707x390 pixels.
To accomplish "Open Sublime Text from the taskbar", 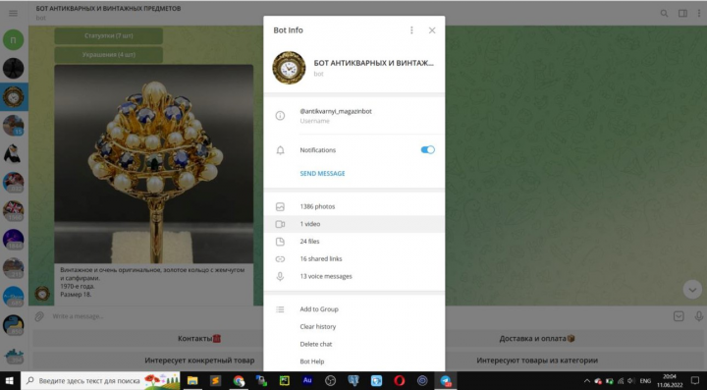I will pos(215,381).
